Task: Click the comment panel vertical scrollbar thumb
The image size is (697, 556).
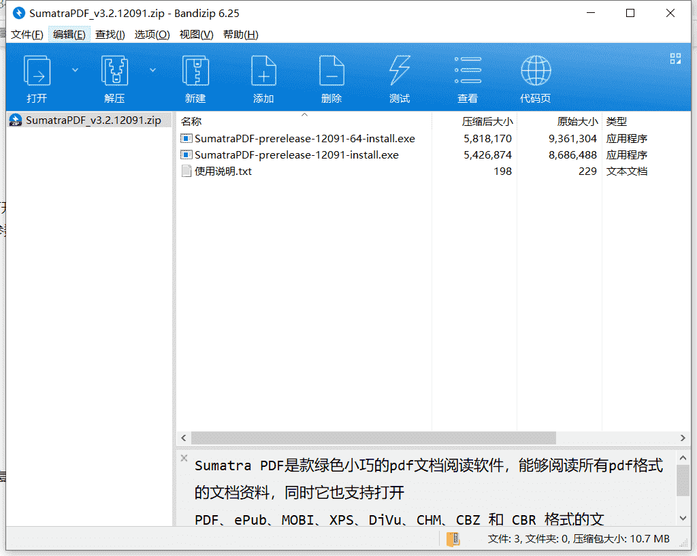Action: tap(683, 481)
